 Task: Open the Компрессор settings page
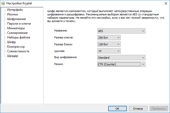point(16,47)
